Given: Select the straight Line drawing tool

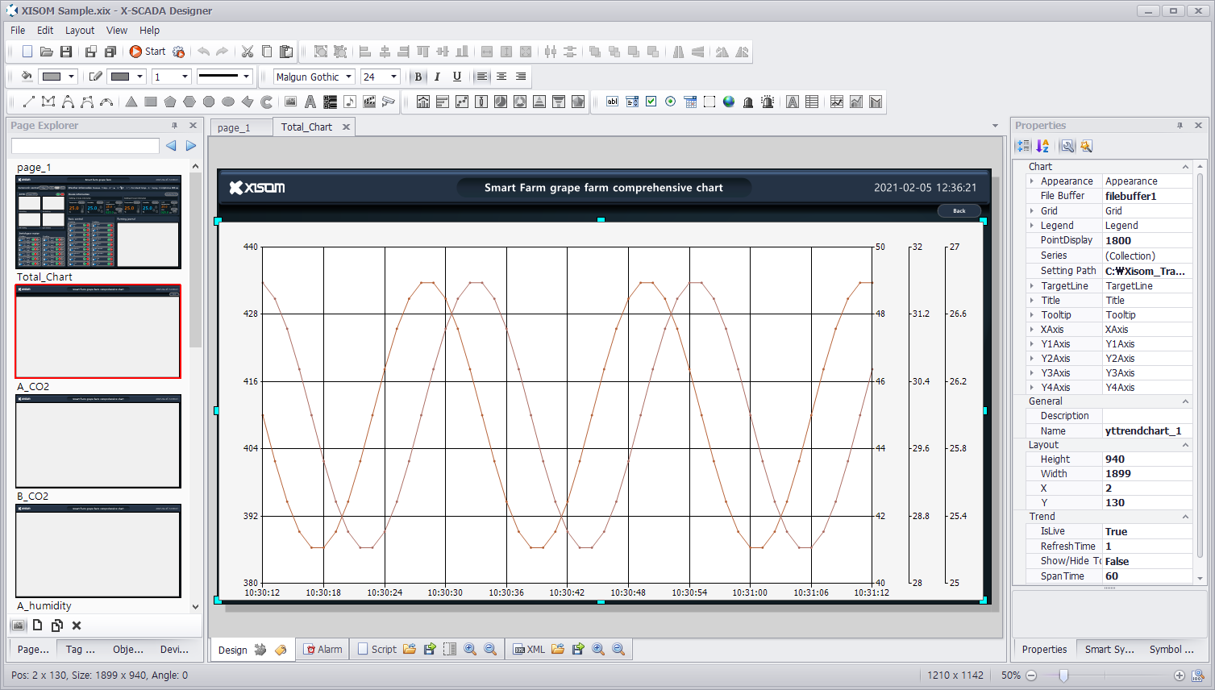Looking at the screenshot, I should 28,102.
